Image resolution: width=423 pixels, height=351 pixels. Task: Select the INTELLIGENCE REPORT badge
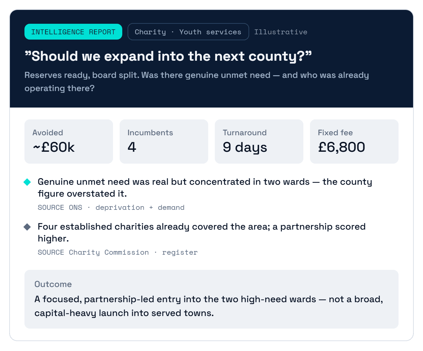73,32
